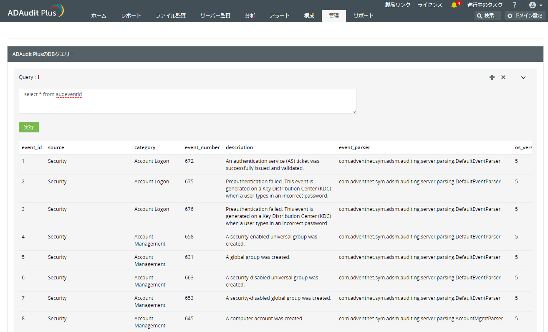This screenshot has width=548, height=332.
Task: Select the サーバー監査 tab
Action: click(215, 16)
